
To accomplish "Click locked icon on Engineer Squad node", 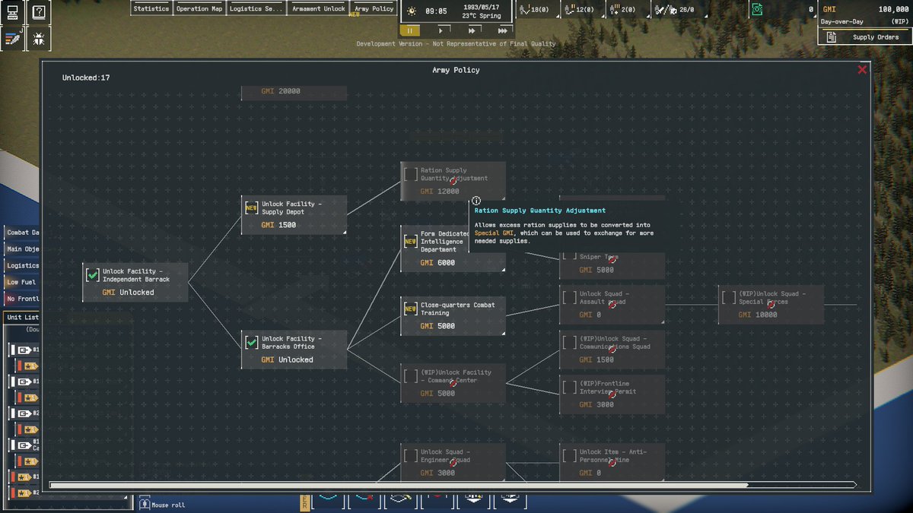I will point(453,464).
